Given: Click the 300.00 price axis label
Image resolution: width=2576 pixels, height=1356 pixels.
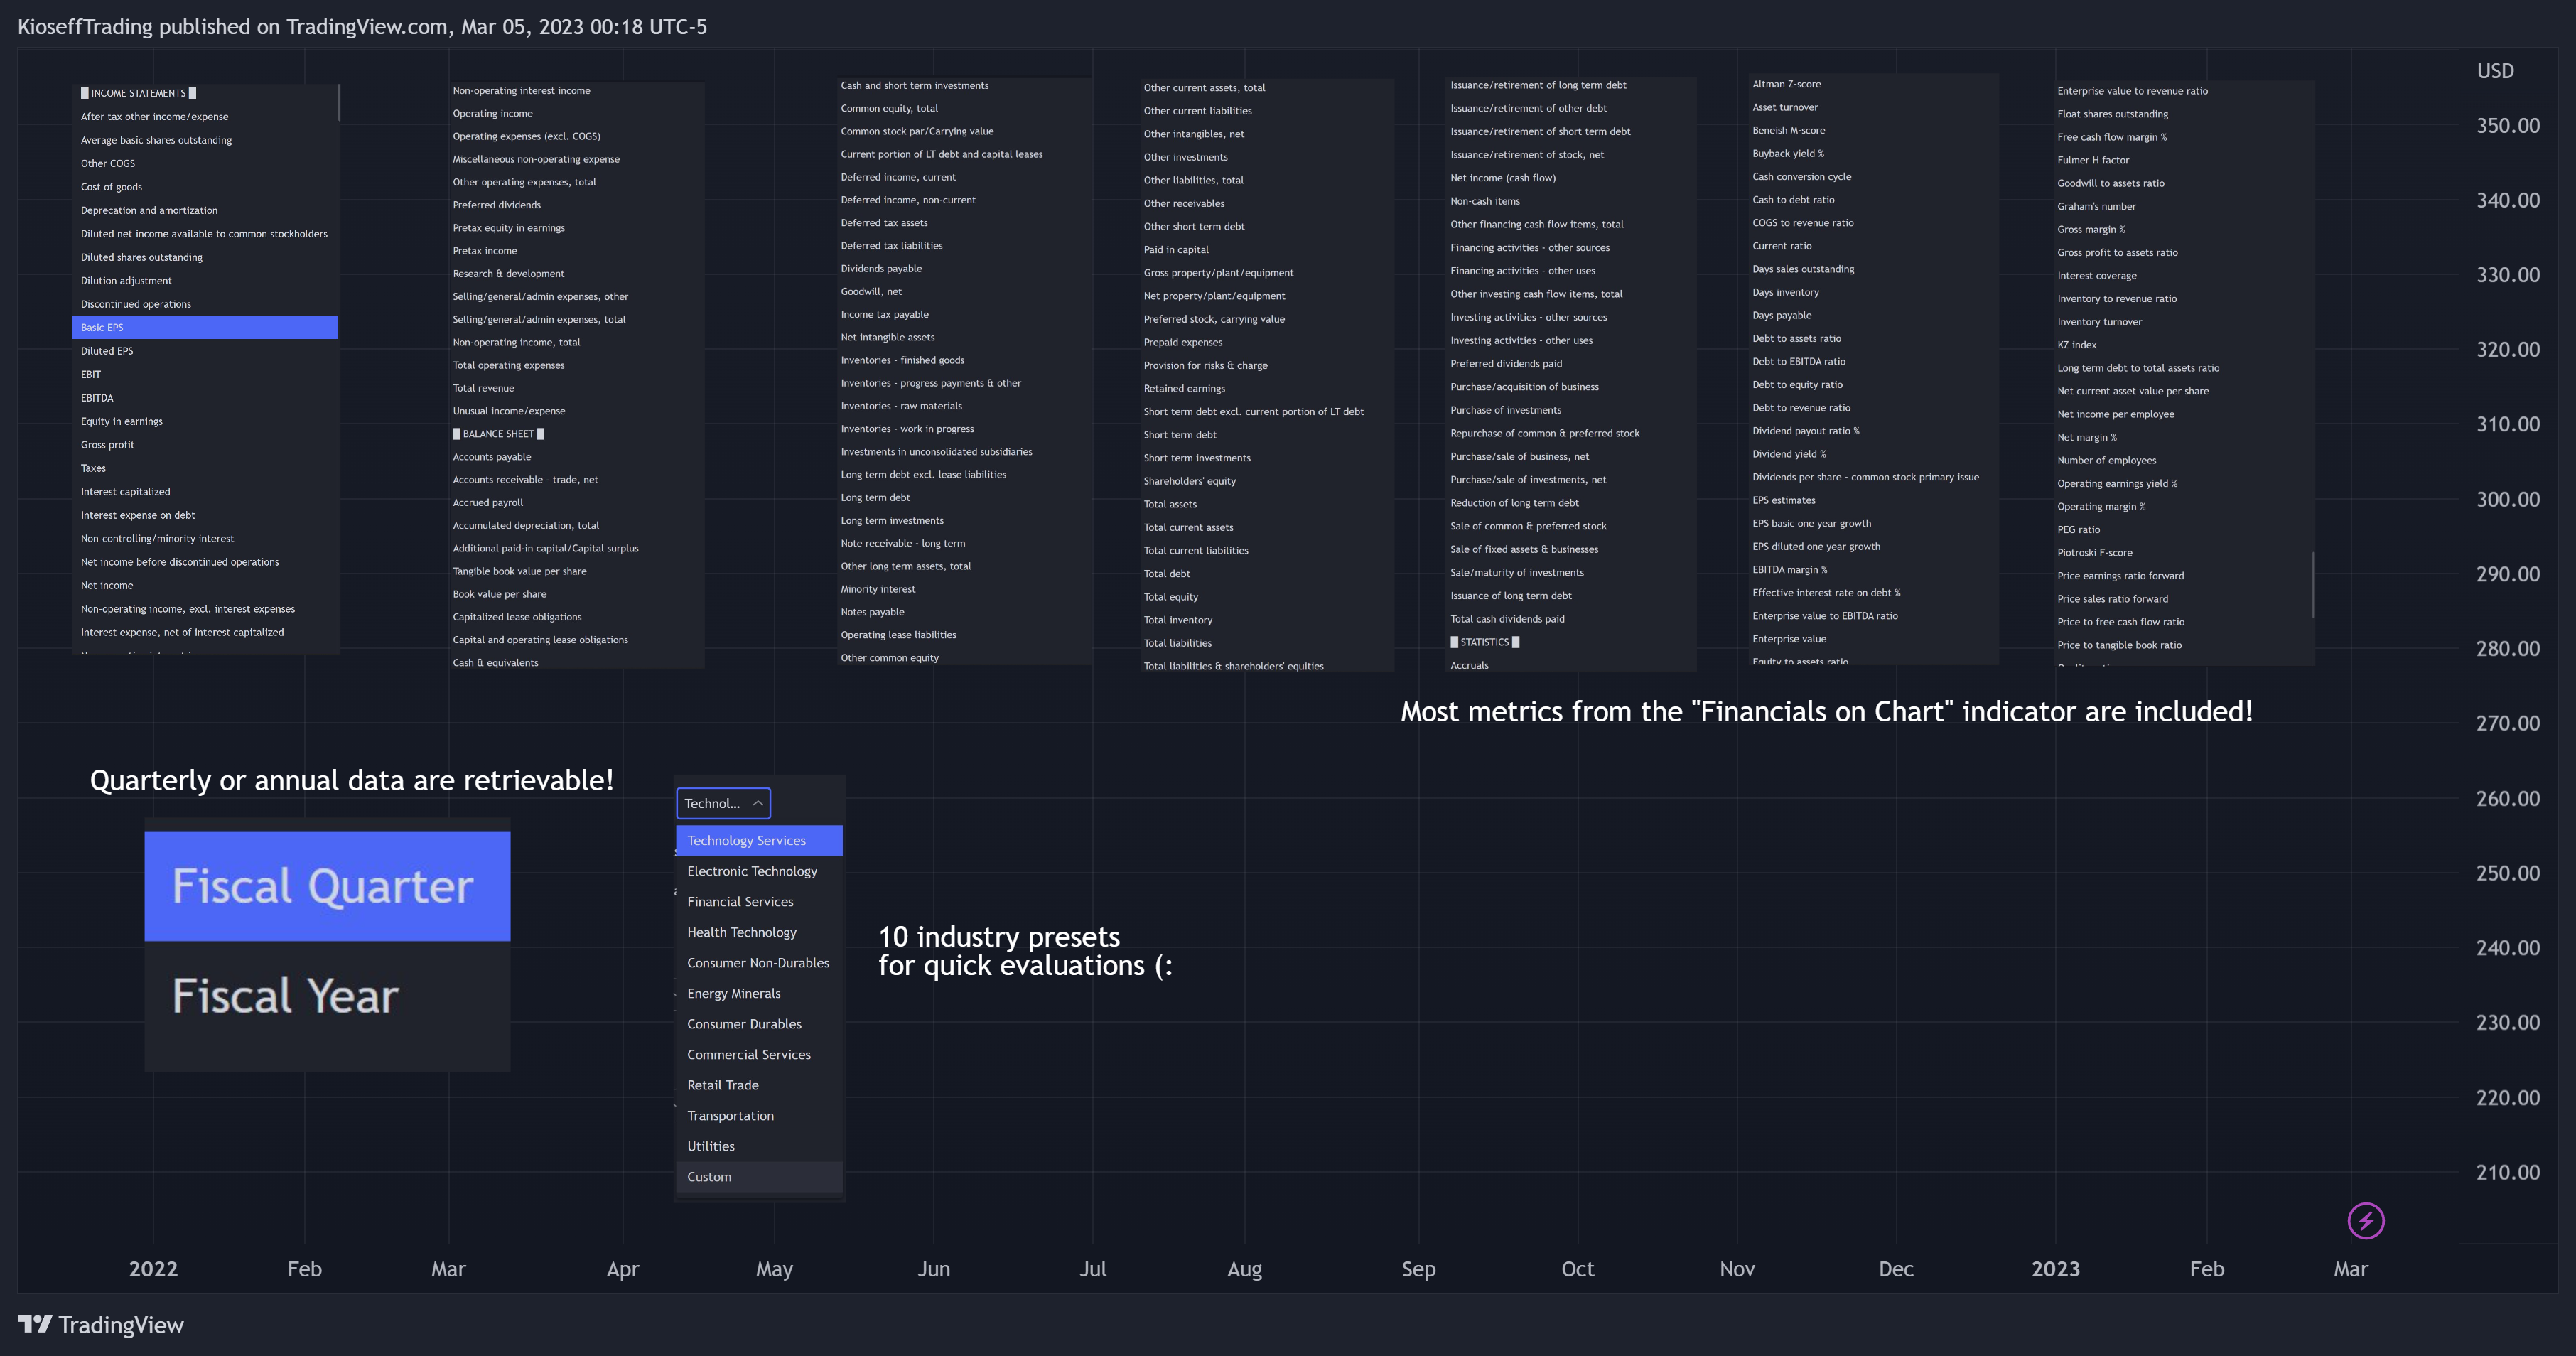Looking at the screenshot, I should 2507,499.
